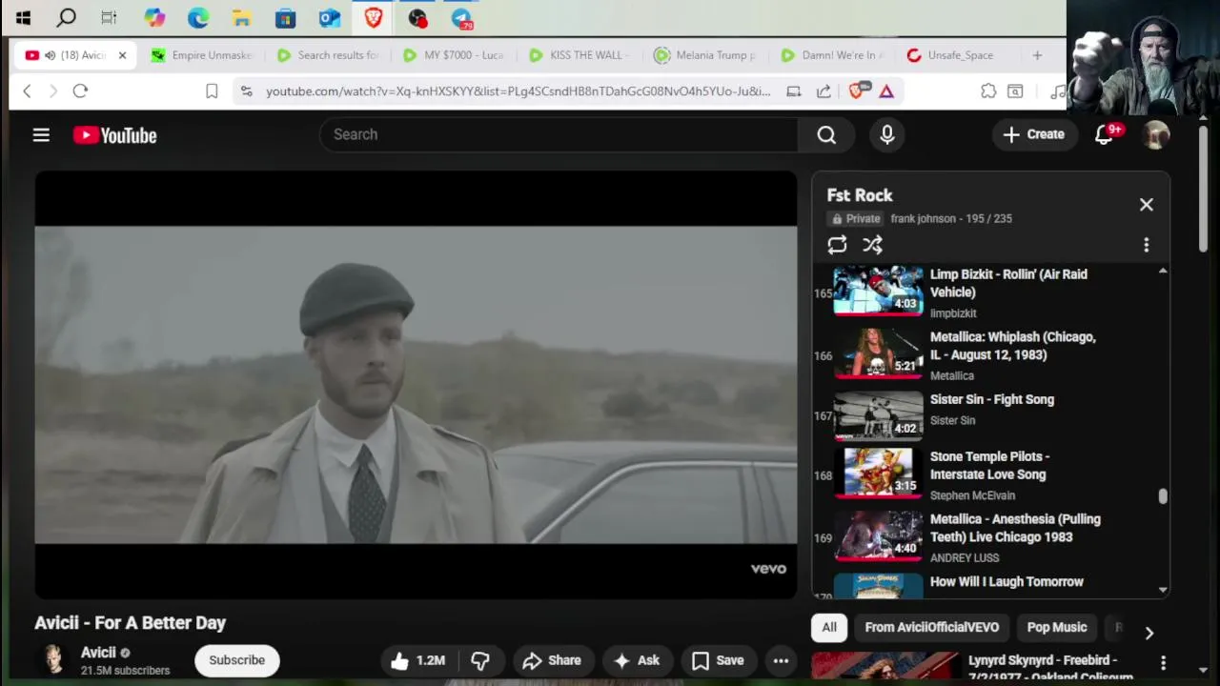Screen dimensions: 1220x686
Task: Switch to the Search results tab
Action: pos(329,55)
